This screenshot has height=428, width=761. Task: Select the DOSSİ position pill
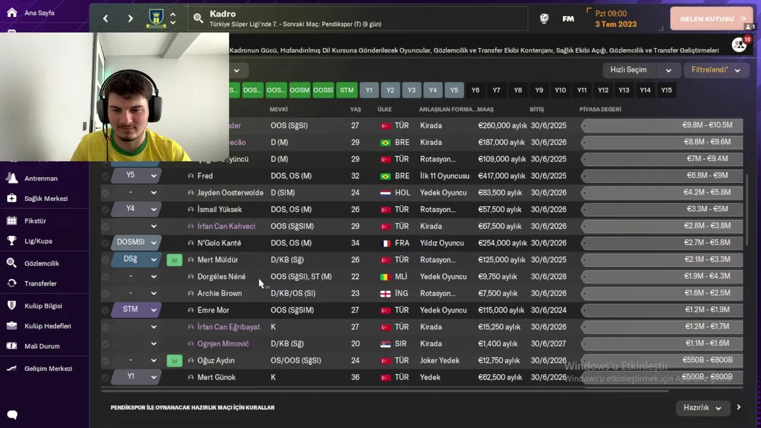[x=323, y=90]
